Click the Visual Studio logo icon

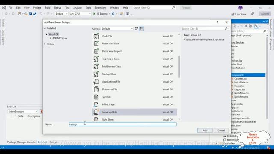pos(4,8)
